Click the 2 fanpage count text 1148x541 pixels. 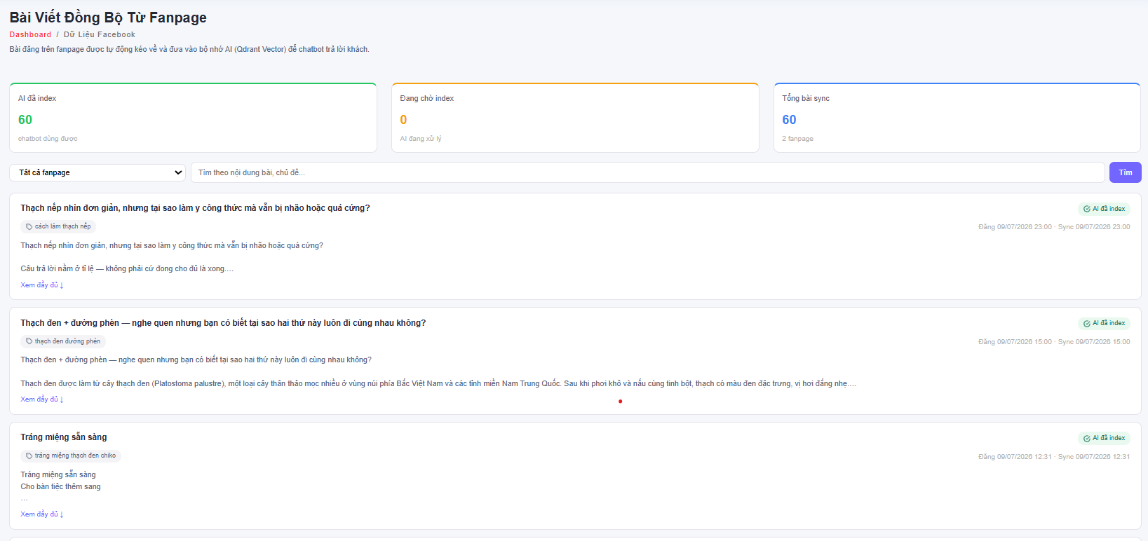point(798,139)
